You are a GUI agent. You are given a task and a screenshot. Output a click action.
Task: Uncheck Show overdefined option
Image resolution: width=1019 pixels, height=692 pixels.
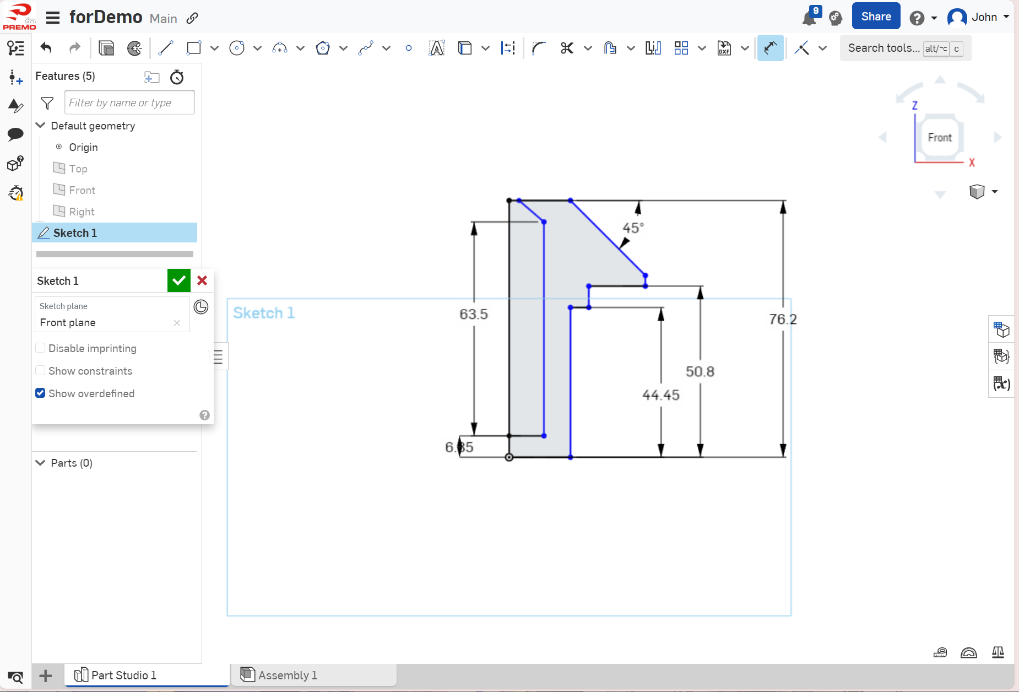coord(40,393)
